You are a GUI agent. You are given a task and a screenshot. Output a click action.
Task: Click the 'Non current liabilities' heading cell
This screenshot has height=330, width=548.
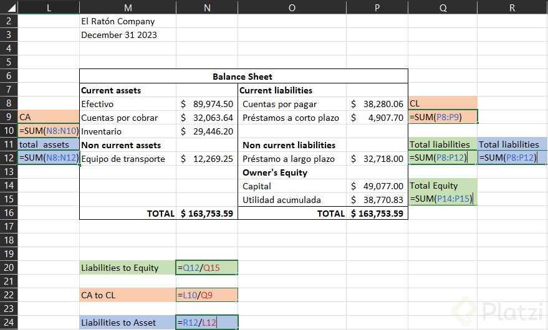292,145
